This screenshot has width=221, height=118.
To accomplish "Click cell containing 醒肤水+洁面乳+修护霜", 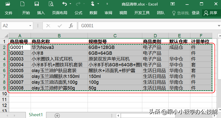I will (115, 70).
